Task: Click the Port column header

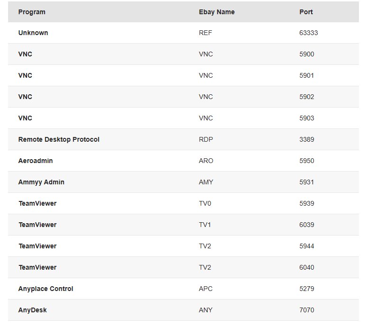Action: pos(306,12)
